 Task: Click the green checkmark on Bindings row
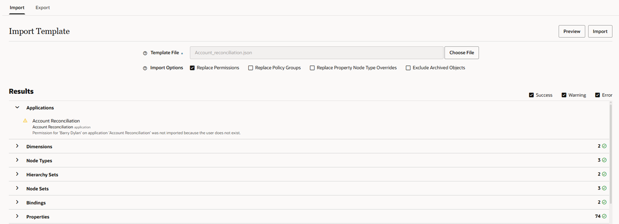coord(604,202)
